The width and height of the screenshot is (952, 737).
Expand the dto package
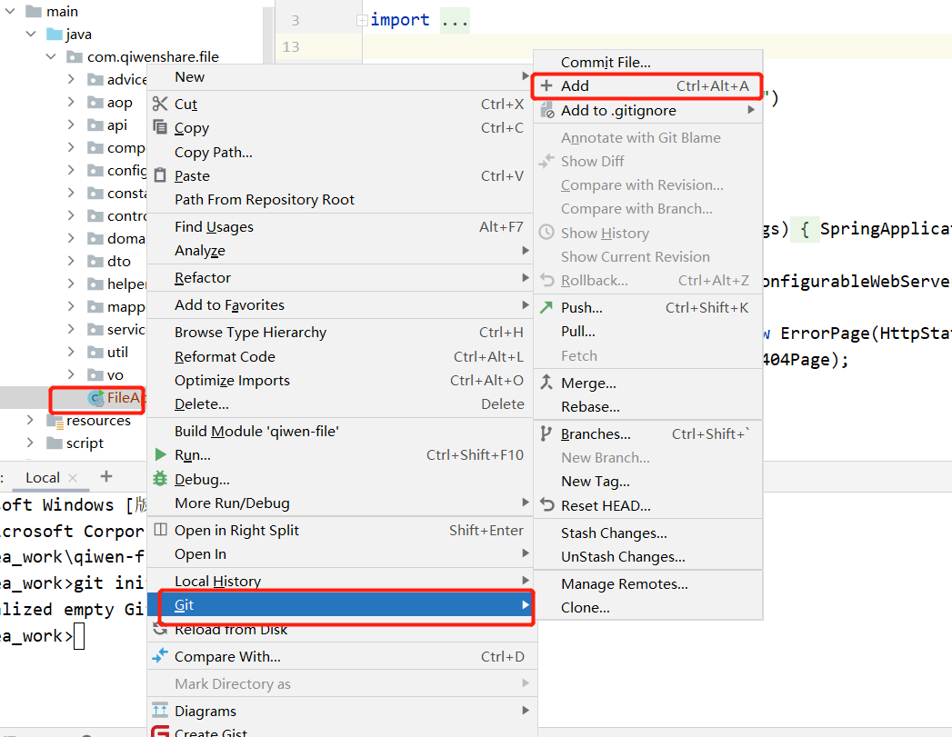click(71, 261)
